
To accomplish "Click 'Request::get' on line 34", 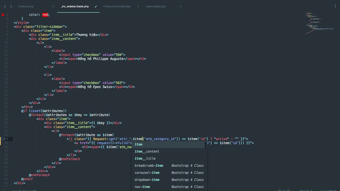I will point(104,139).
